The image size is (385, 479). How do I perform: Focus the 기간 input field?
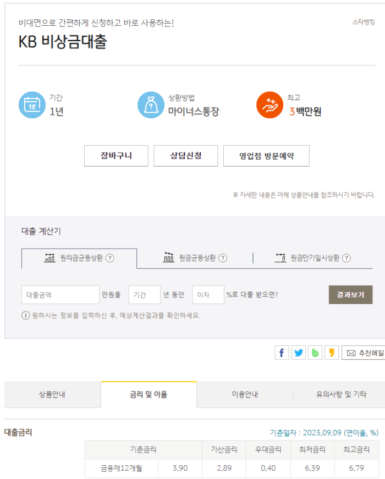coord(145,295)
